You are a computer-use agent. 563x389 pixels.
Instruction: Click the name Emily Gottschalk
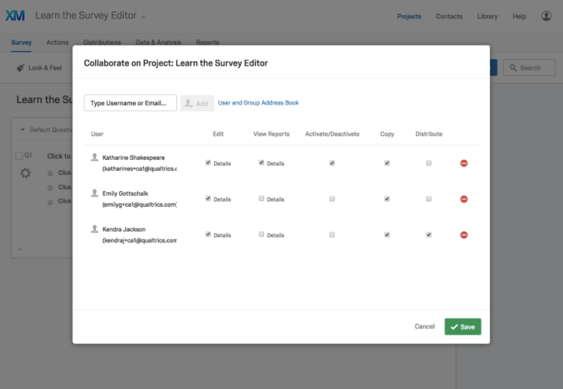(126, 194)
